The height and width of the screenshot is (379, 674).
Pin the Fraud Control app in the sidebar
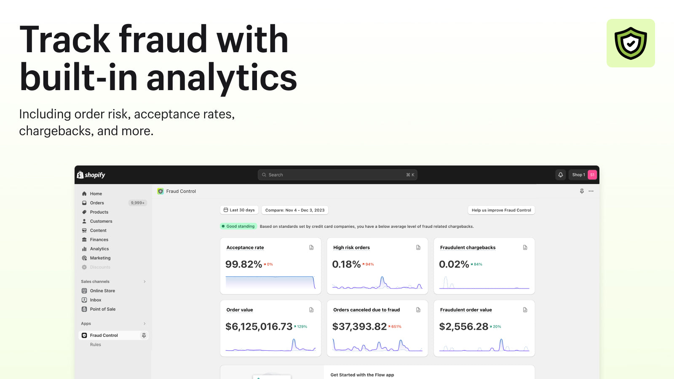144,335
